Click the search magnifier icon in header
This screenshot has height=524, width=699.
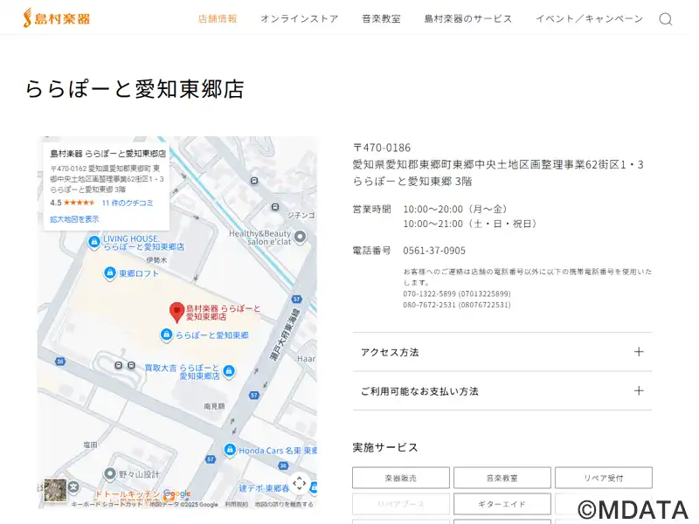point(665,19)
